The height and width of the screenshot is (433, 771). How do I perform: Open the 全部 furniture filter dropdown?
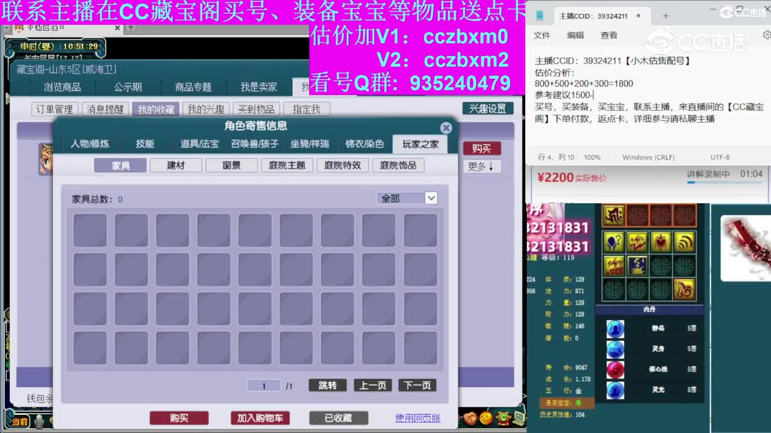click(x=407, y=198)
